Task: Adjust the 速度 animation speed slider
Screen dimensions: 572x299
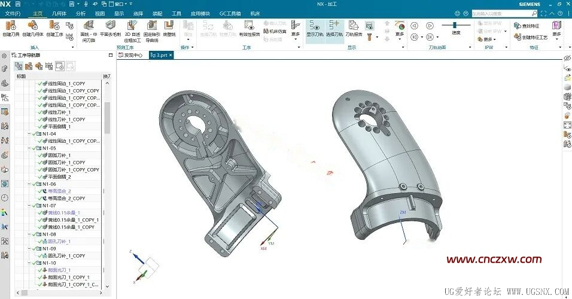Action: [x=455, y=25]
